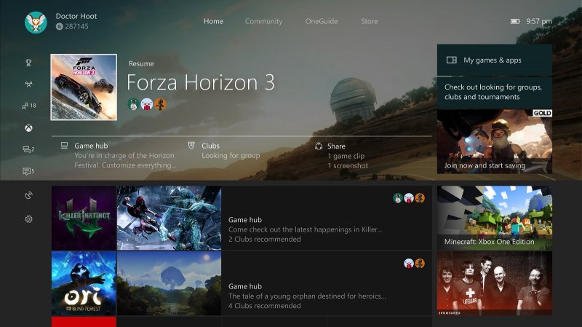Open the achievements trophy icon in sidebar

pos(28,63)
